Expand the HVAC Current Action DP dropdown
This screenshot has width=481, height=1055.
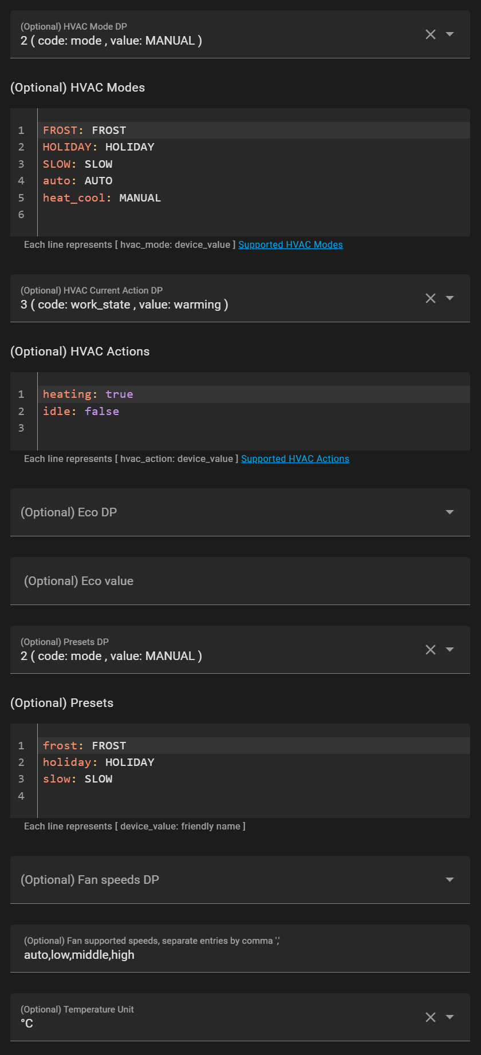click(450, 298)
